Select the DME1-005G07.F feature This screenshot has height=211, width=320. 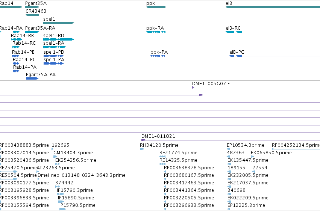[x=193, y=87]
